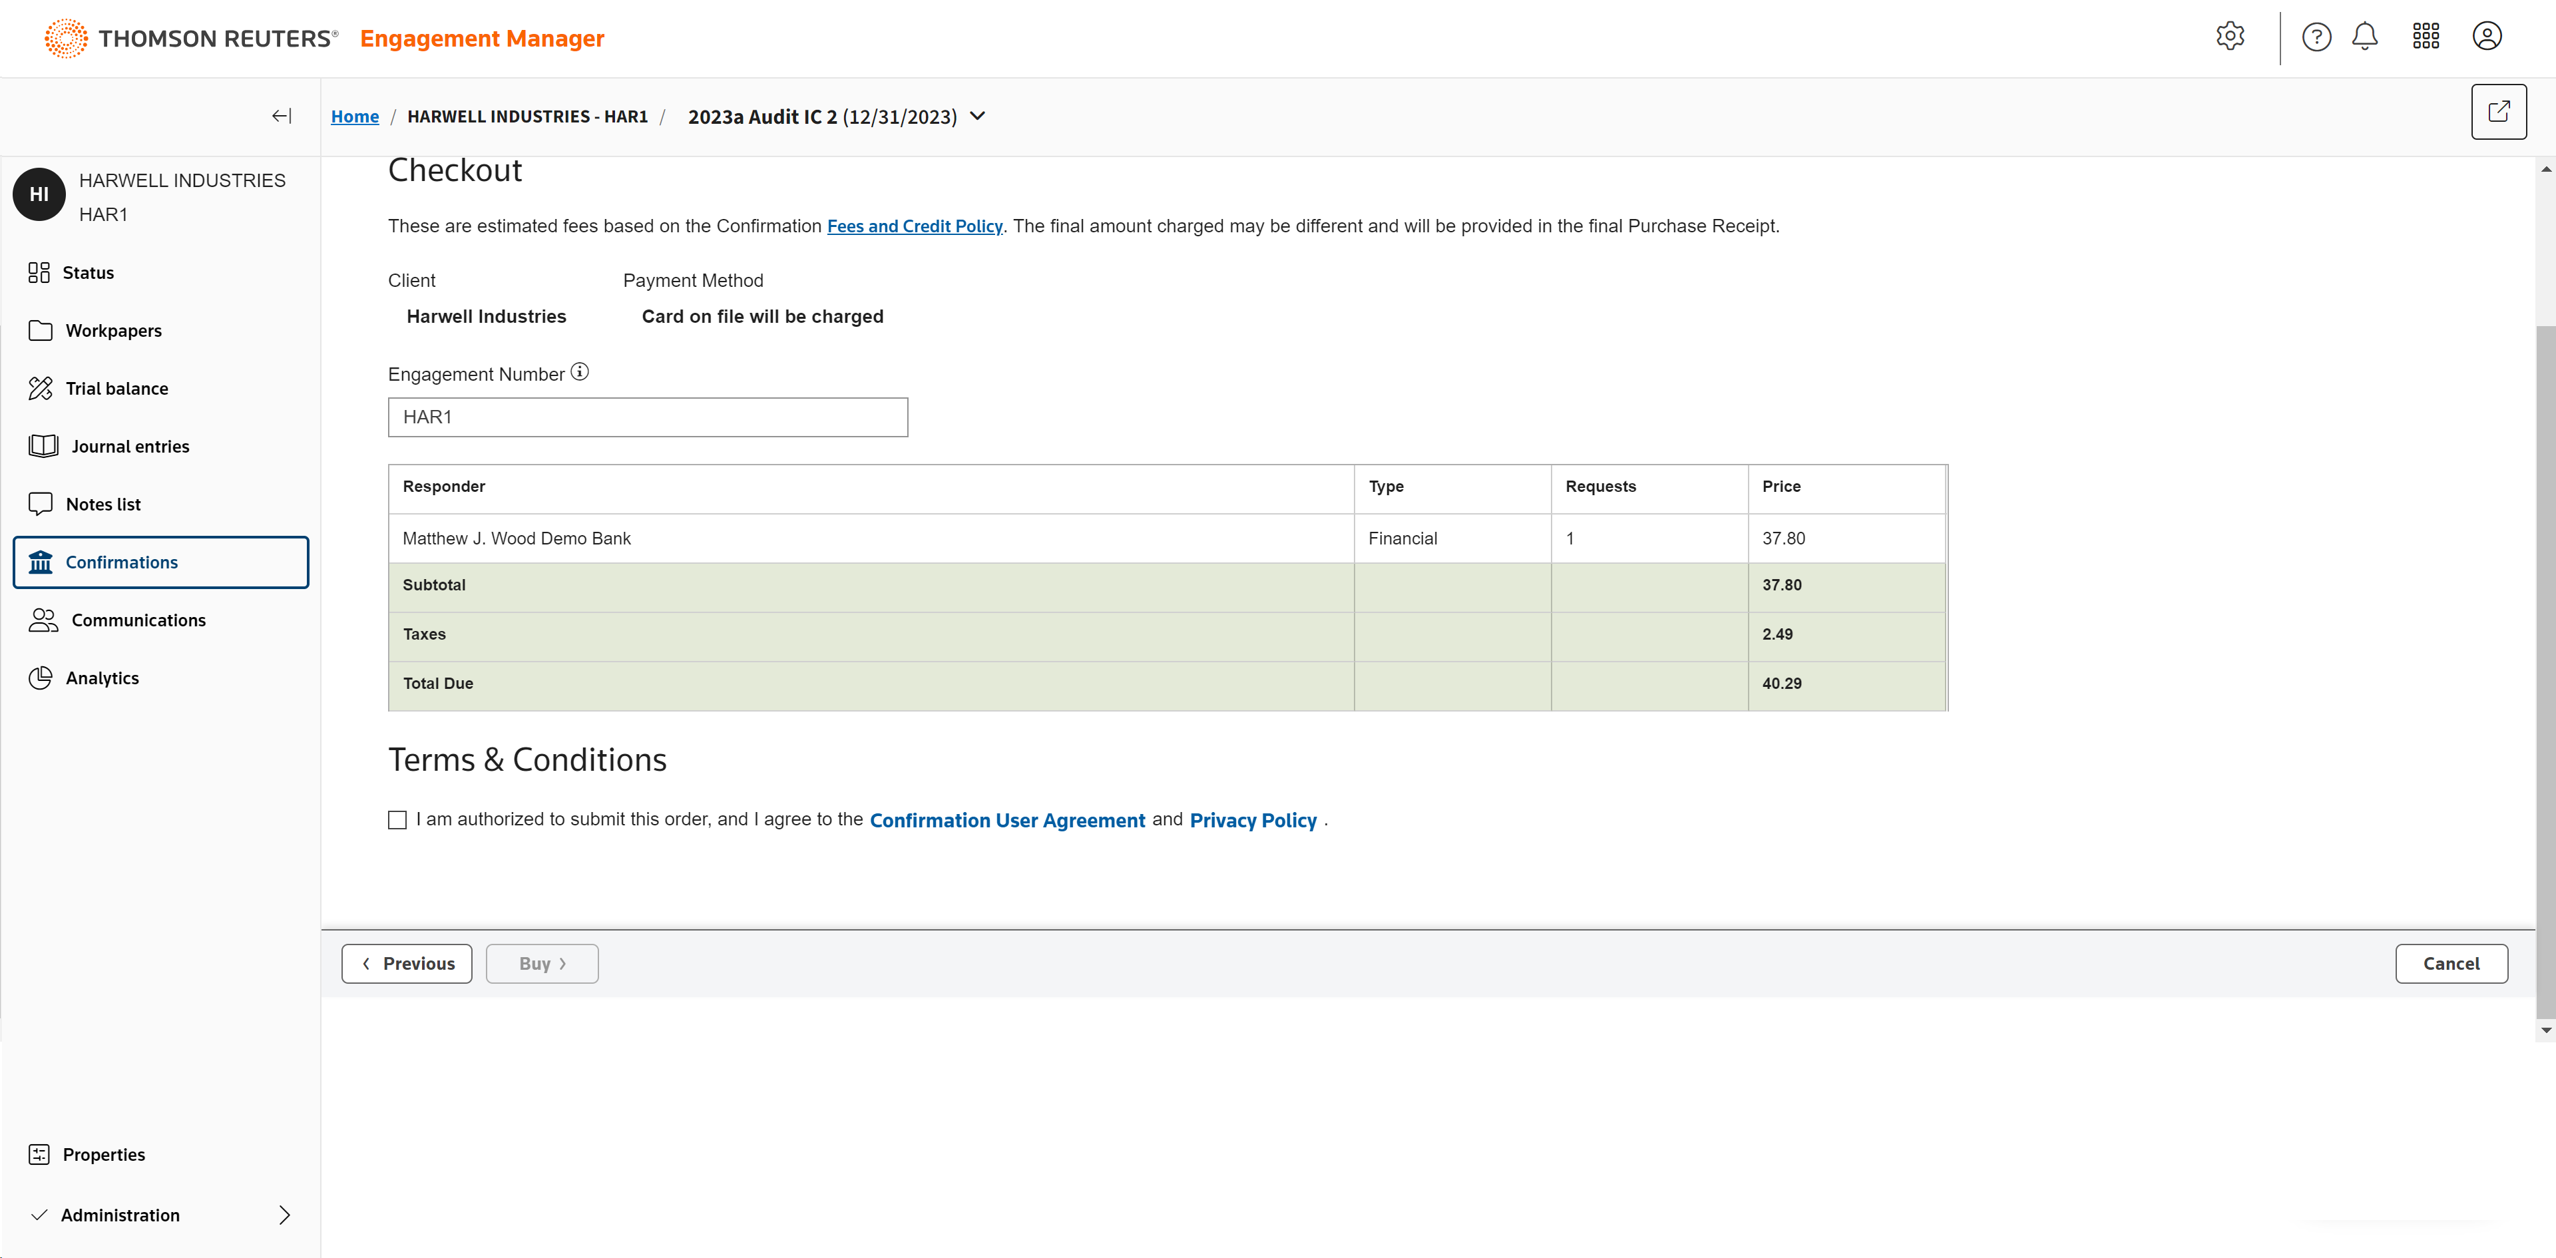Click the Engagement Number input field

coord(647,417)
